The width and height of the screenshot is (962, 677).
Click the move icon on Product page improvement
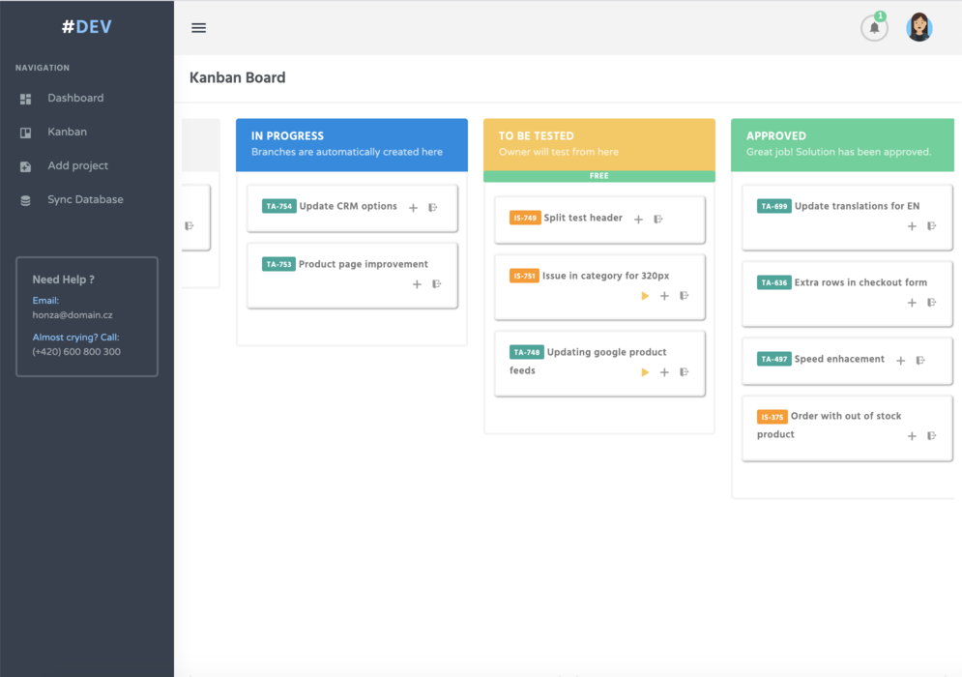coord(437,284)
